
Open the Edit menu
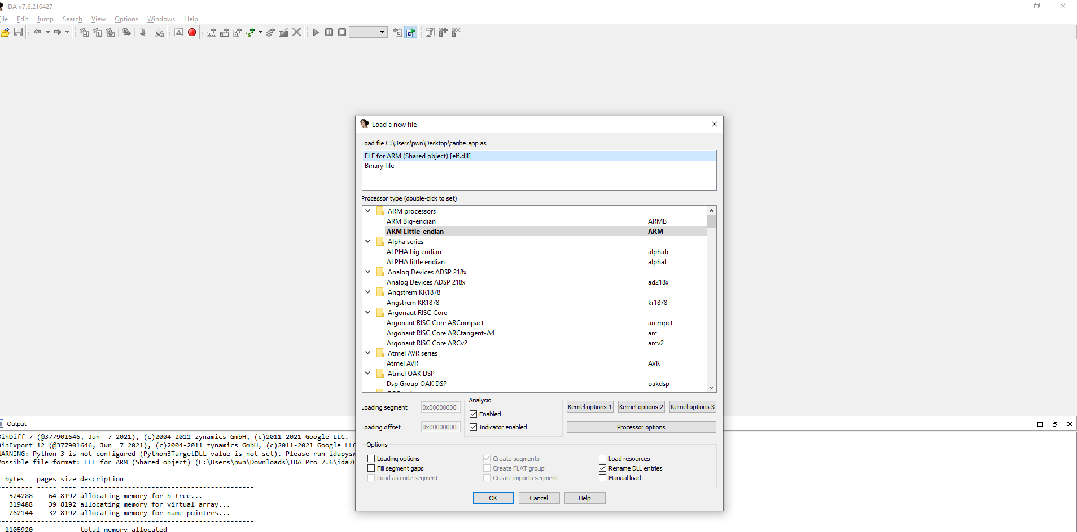(23, 19)
